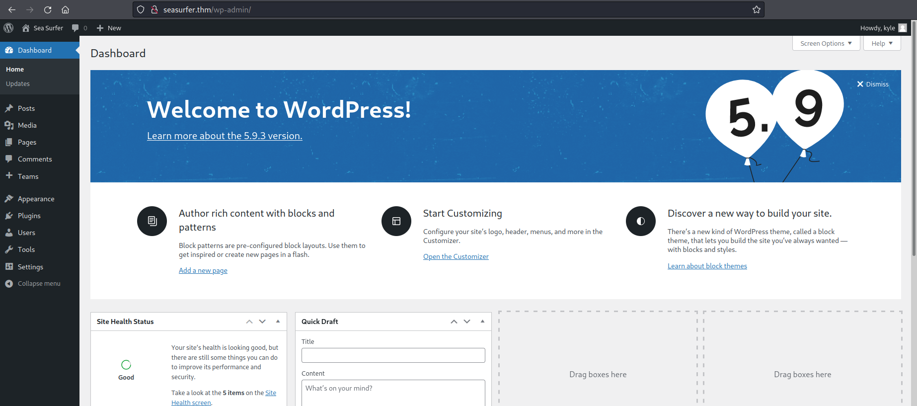The width and height of the screenshot is (917, 406).
Task: Click the What's on your mind content box
Action: point(393,393)
